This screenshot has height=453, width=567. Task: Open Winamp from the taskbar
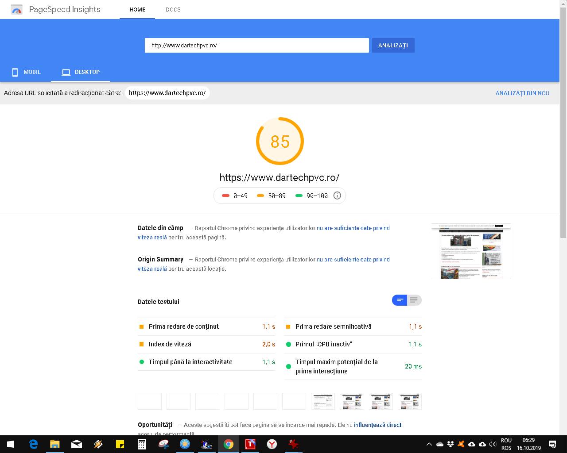tap(98, 444)
